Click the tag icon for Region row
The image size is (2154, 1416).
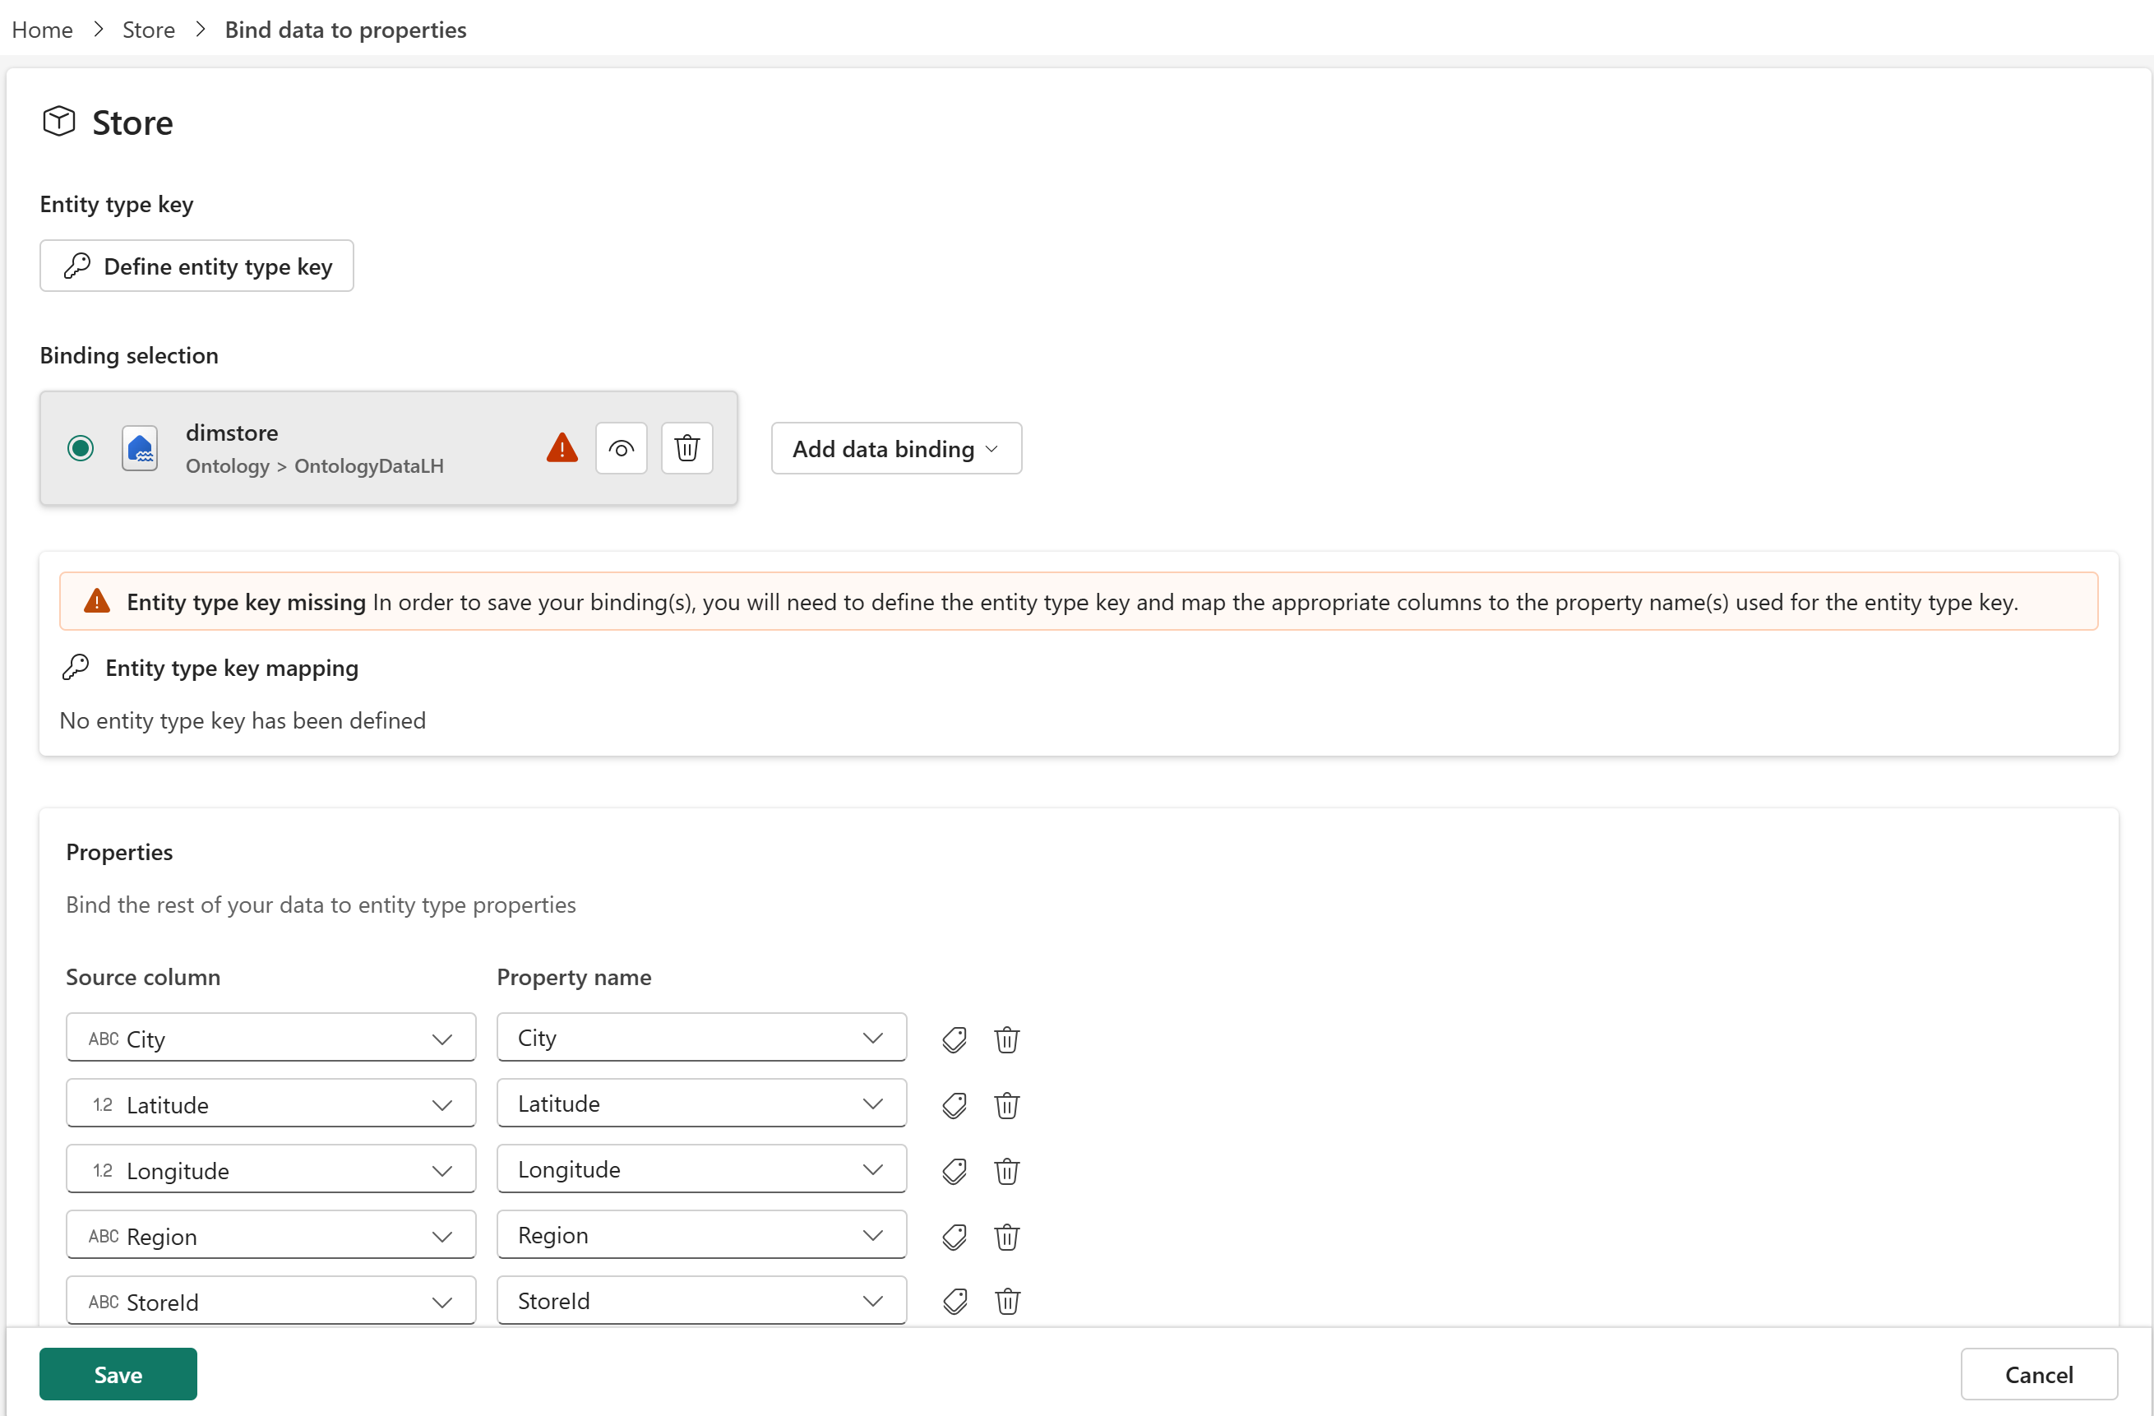(x=954, y=1236)
